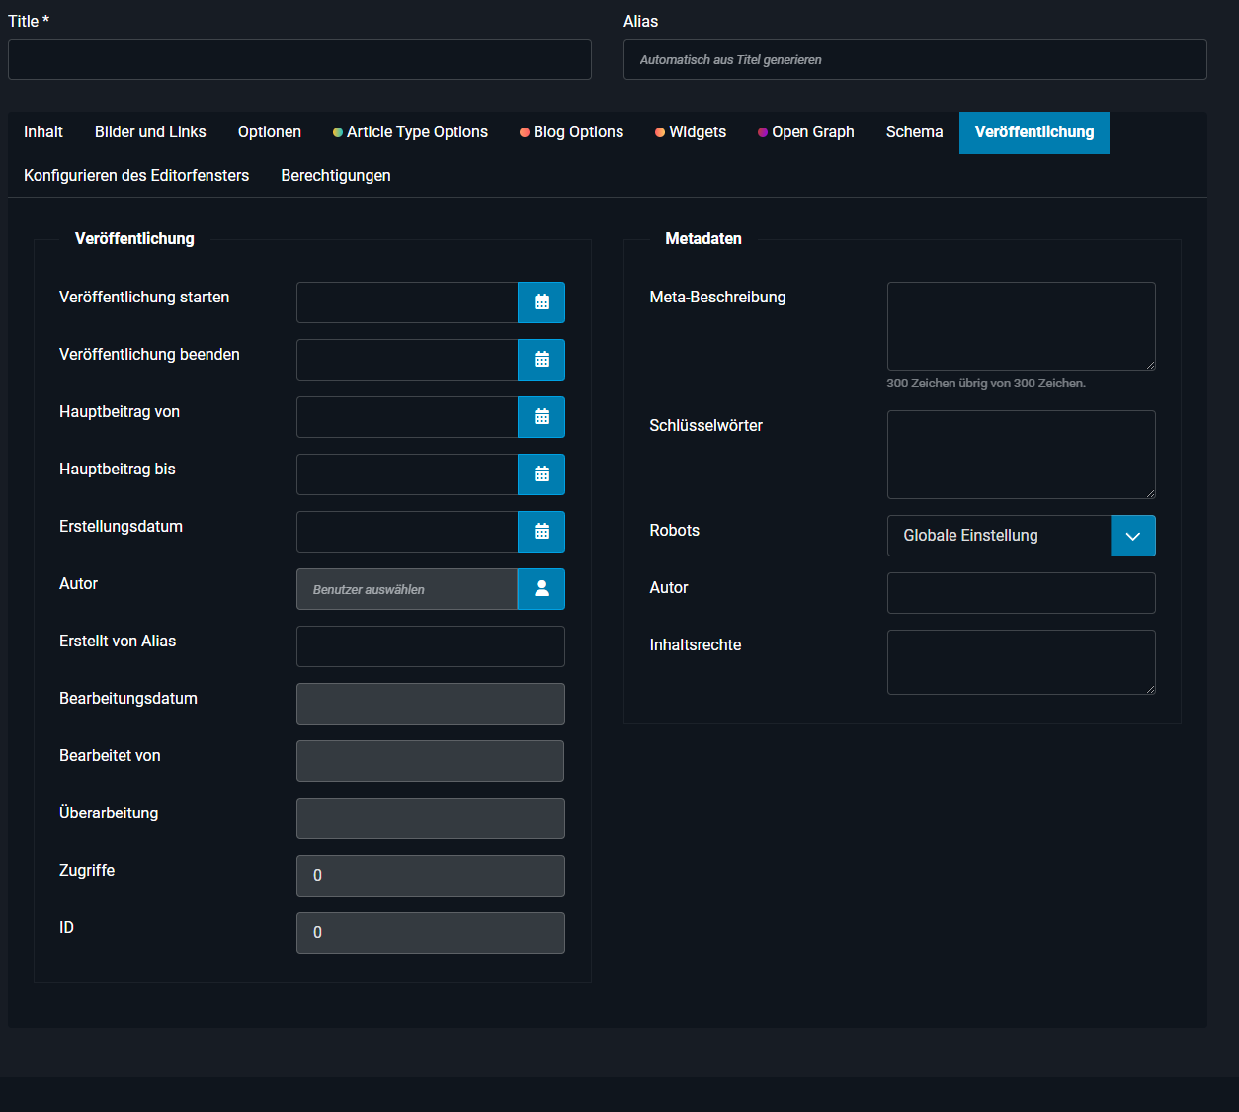Focus the Alias text field

(x=915, y=59)
